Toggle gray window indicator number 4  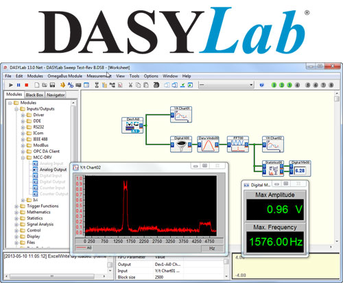click(297, 85)
